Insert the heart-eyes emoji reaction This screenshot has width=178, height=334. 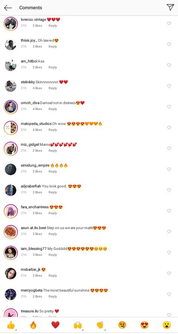click(x=144, y=325)
